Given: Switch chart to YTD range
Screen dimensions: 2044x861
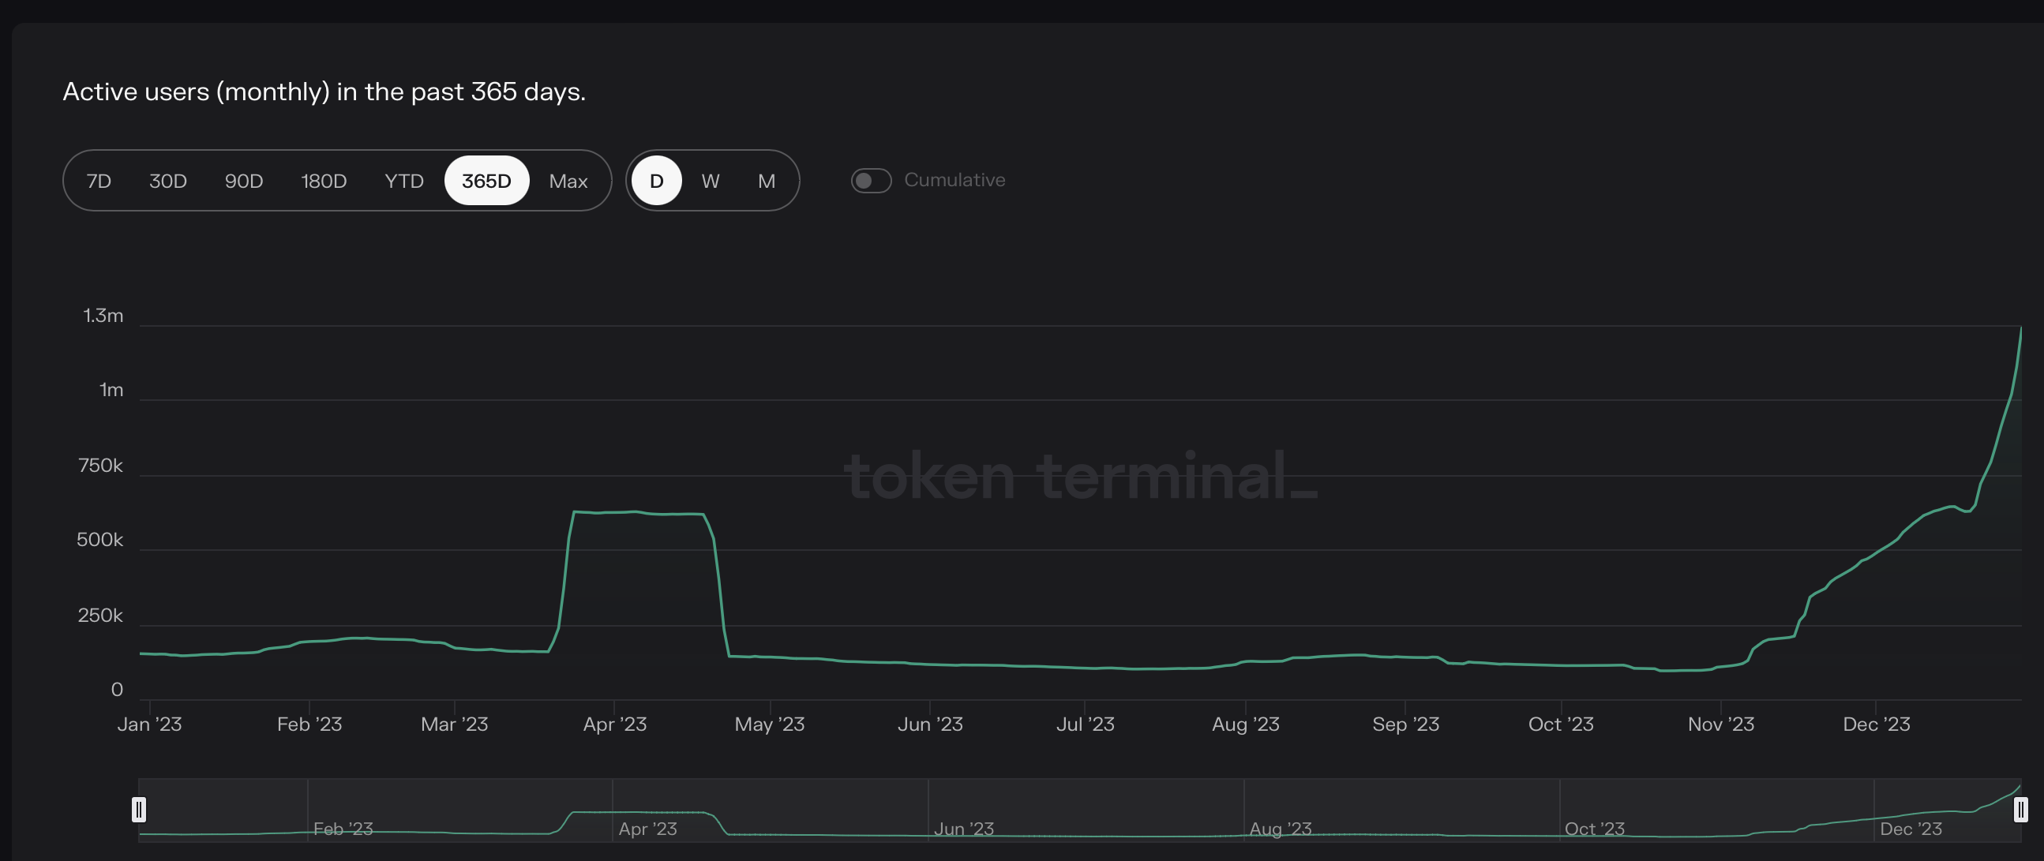Looking at the screenshot, I should point(404,181).
